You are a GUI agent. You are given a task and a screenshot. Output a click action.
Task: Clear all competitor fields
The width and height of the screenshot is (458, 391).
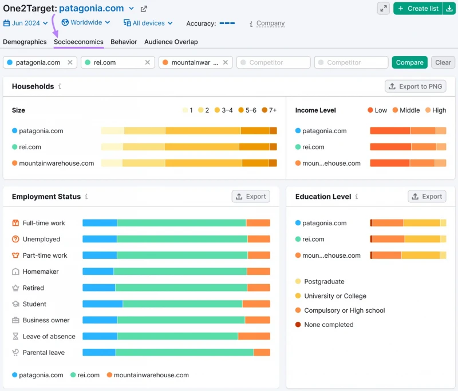(x=443, y=62)
